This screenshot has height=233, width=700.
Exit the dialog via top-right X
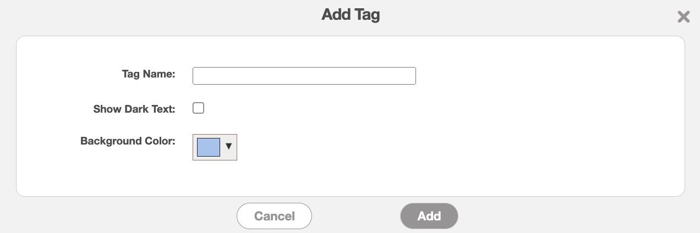683,17
